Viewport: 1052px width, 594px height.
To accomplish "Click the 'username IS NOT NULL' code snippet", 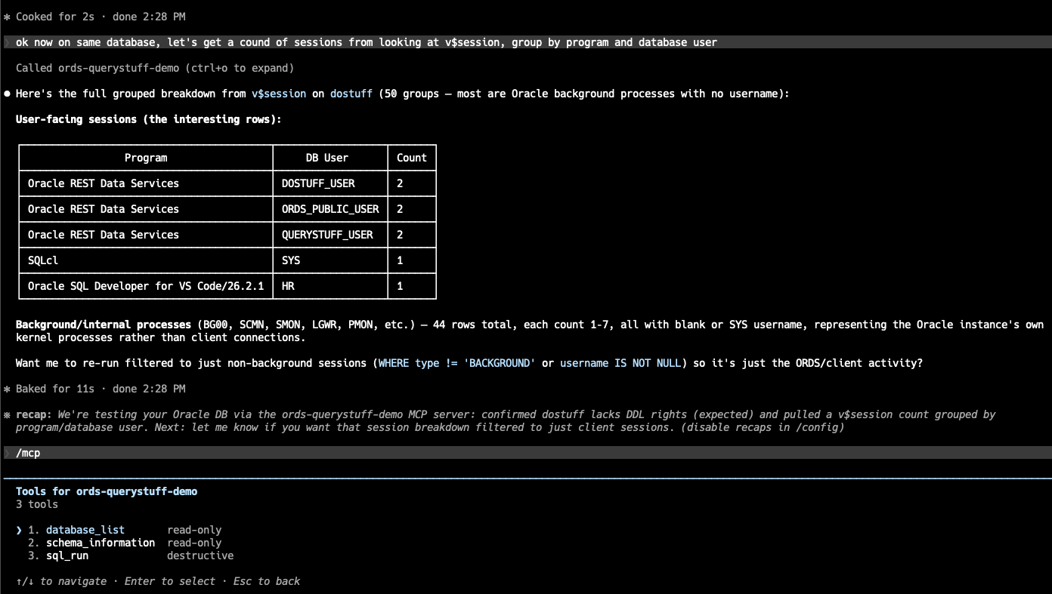I will (x=620, y=363).
